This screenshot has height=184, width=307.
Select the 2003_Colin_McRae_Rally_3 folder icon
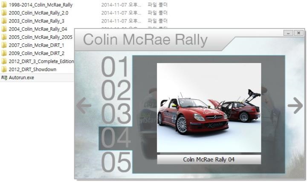[4, 21]
